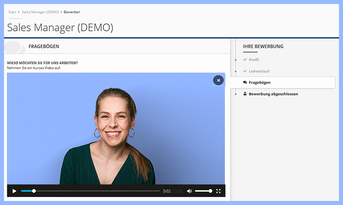
Task: Click the checkmark icon beside Profil
Action: point(245,60)
